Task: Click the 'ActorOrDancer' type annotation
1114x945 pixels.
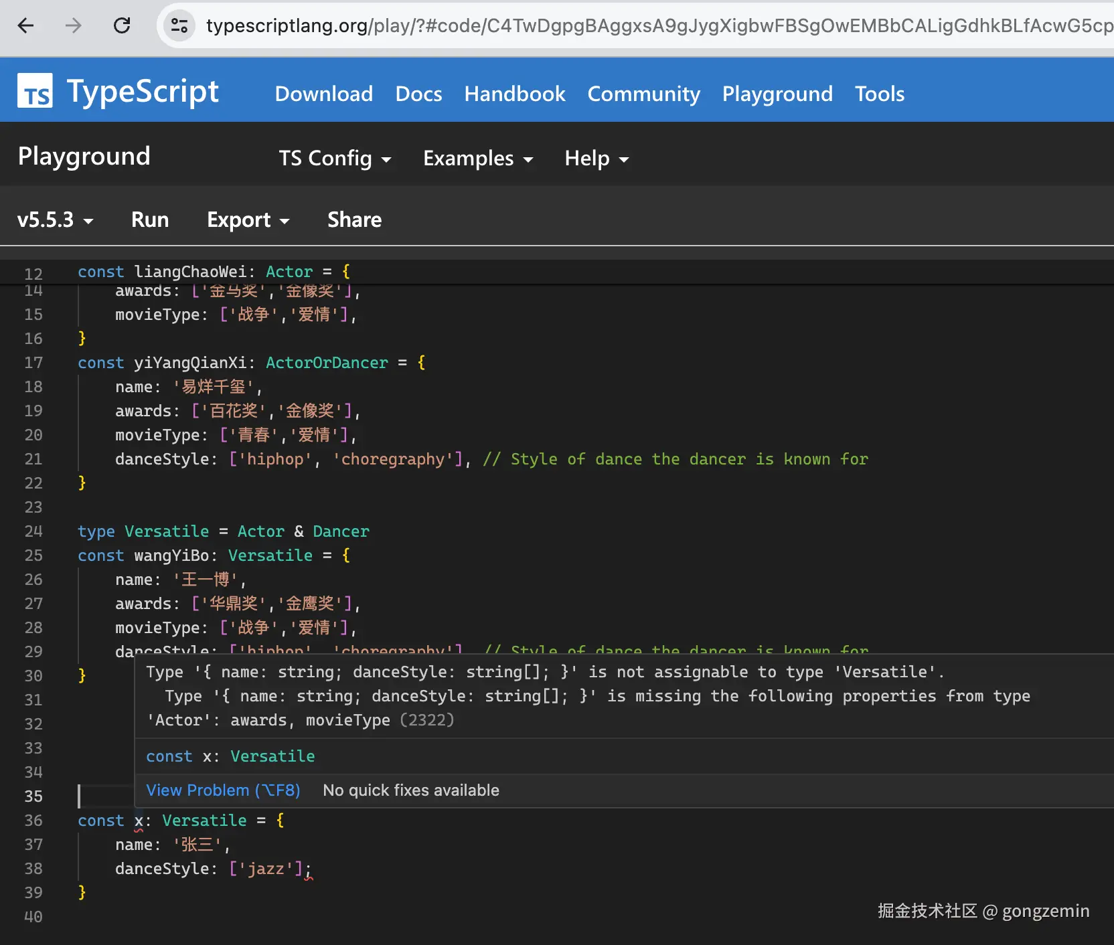Action: coord(327,363)
